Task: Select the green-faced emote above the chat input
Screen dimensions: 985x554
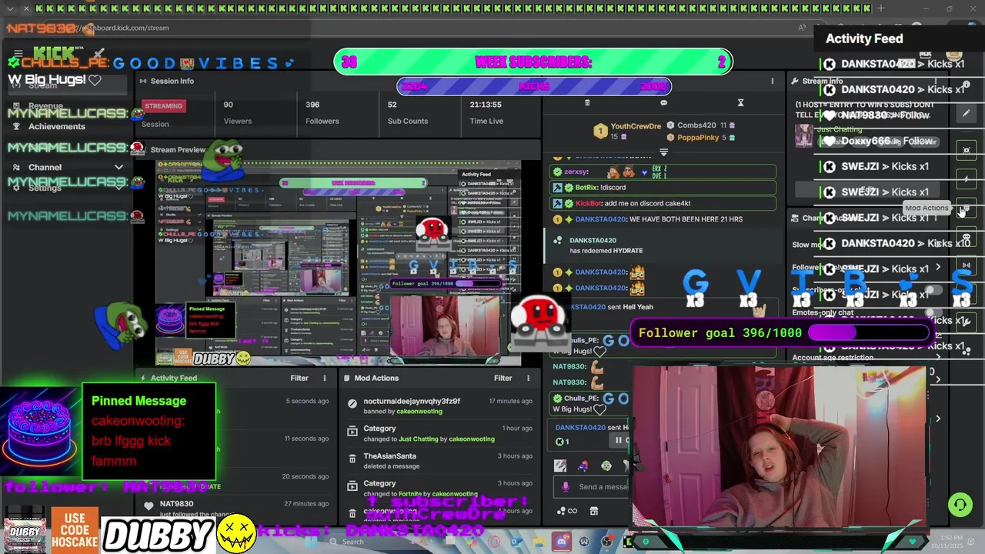Action: click(606, 466)
